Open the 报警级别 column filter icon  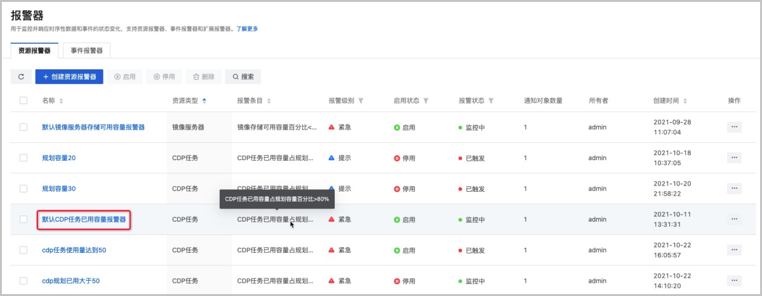pos(361,101)
